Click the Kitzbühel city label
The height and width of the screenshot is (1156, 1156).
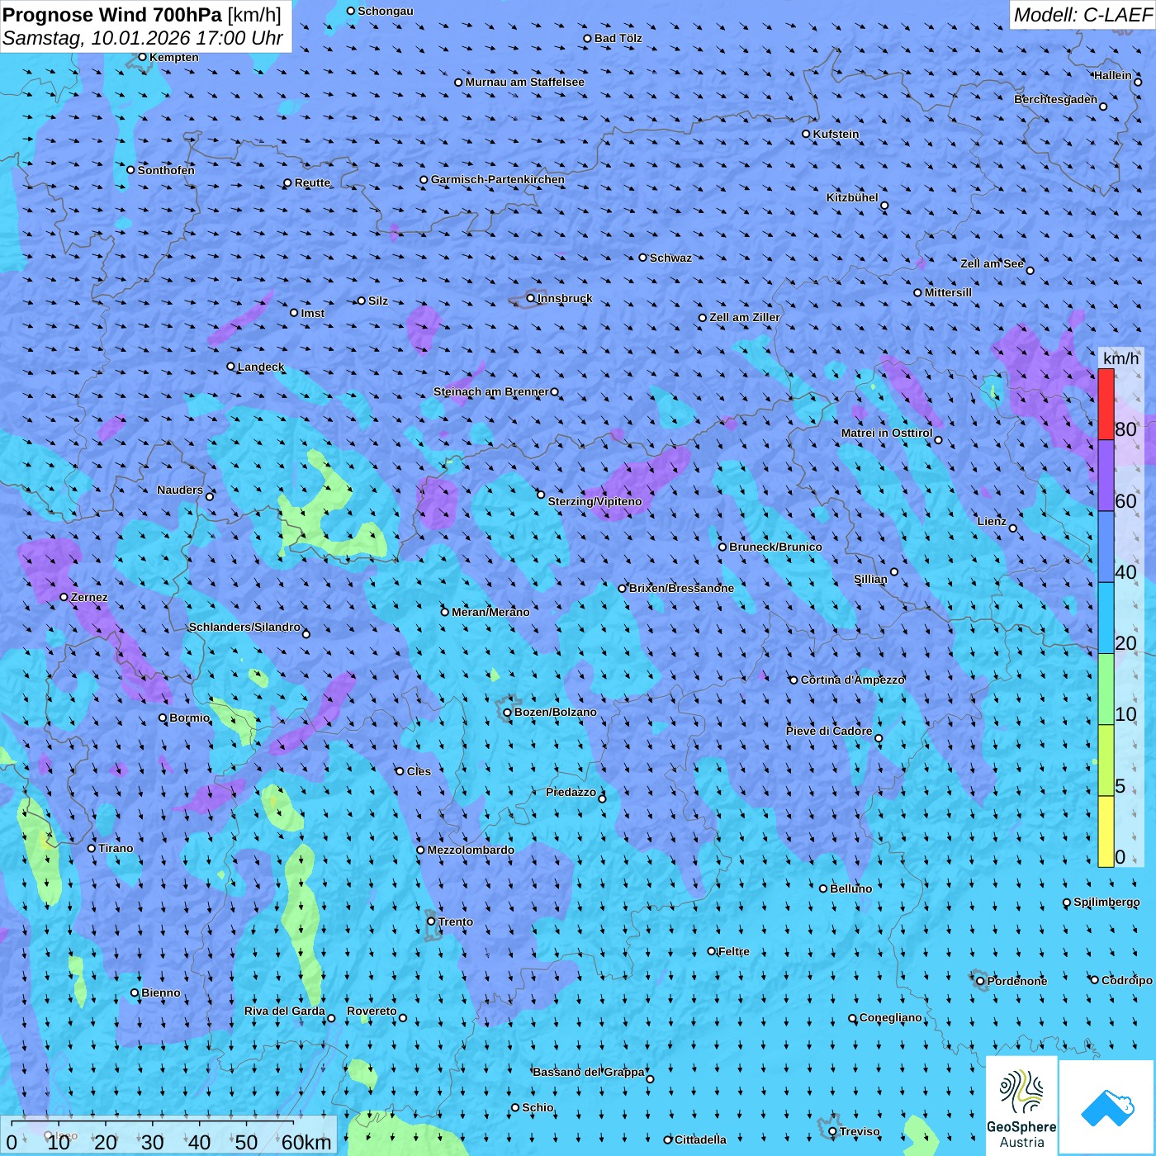852,197
